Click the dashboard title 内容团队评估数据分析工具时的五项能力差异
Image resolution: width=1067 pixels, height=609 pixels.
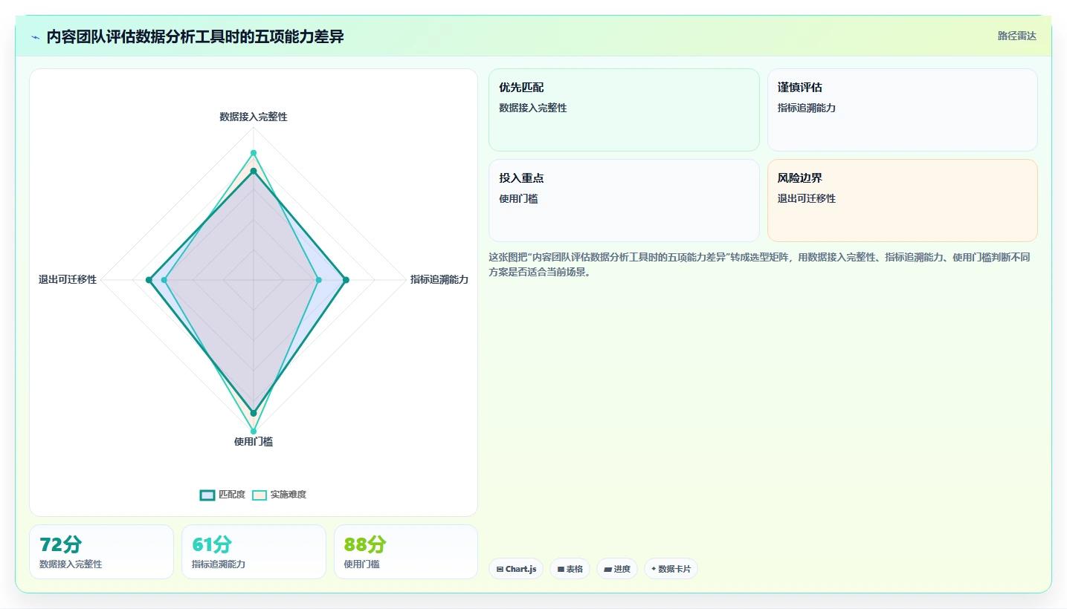[195, 36]
